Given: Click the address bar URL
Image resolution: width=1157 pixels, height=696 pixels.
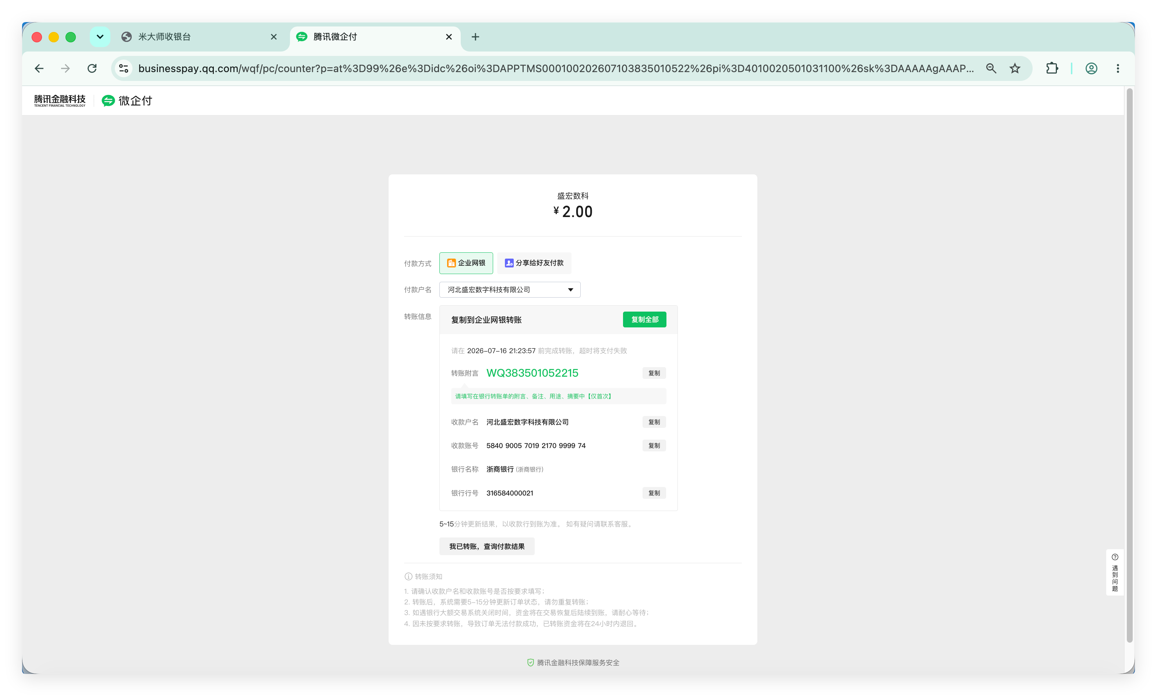Looking at the screenshot, I should pyautogui.click(x=556, y=68).
